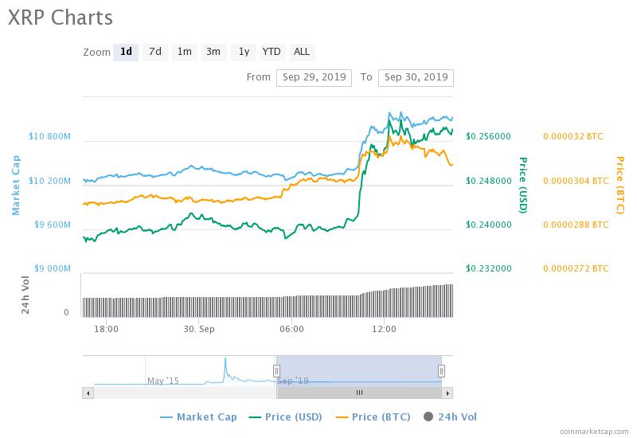Click the navigator right scroll arrow

[x=447, y=393]
